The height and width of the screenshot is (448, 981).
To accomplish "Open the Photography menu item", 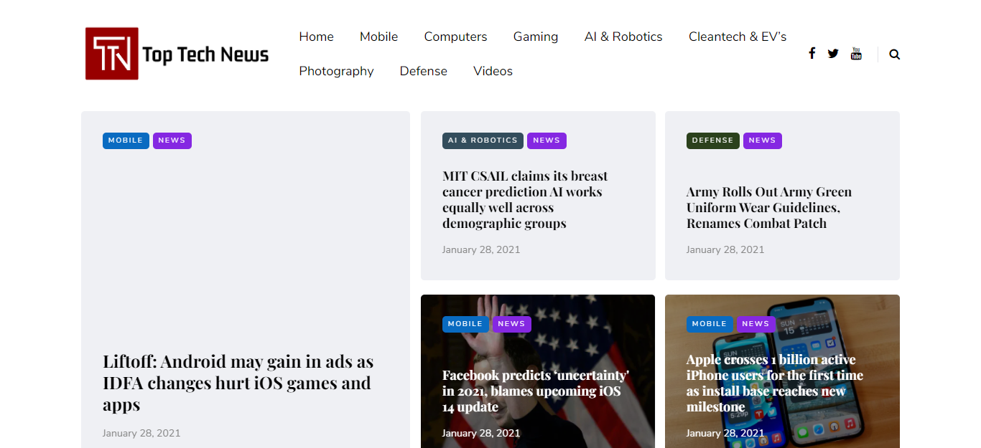I will (336, 71).
